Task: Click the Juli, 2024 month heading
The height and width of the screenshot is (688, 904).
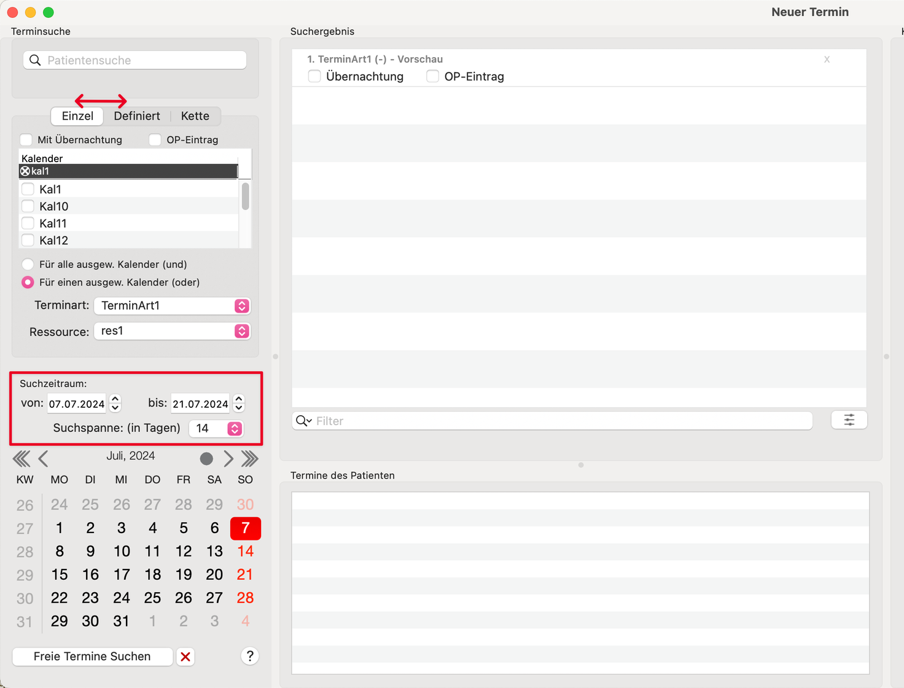Action: pos(131,456)
